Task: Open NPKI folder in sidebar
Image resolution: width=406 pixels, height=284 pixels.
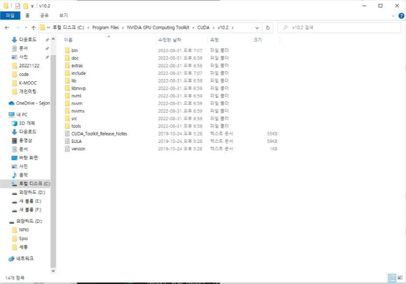Action: pos(21,230)
